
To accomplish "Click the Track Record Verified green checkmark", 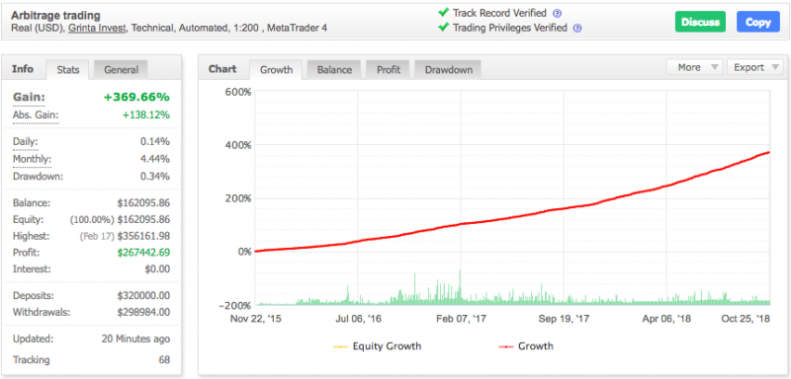I will [443, 13].
